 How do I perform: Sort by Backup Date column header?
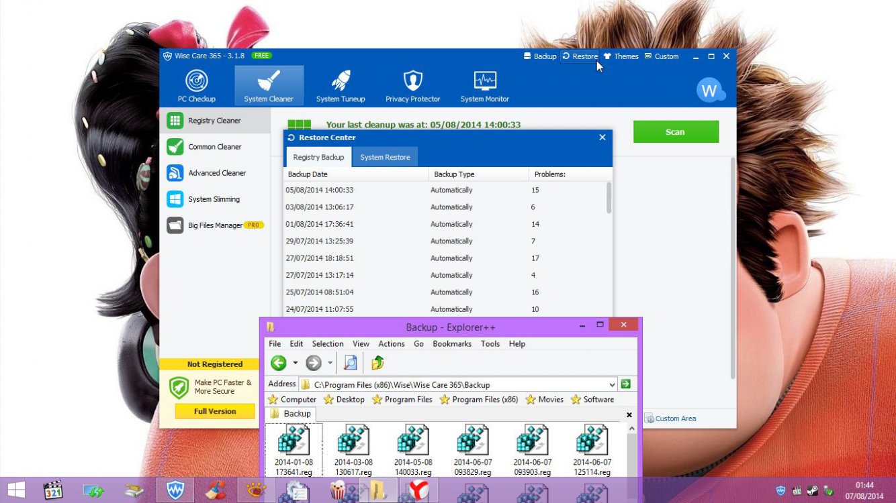[356, 174]
